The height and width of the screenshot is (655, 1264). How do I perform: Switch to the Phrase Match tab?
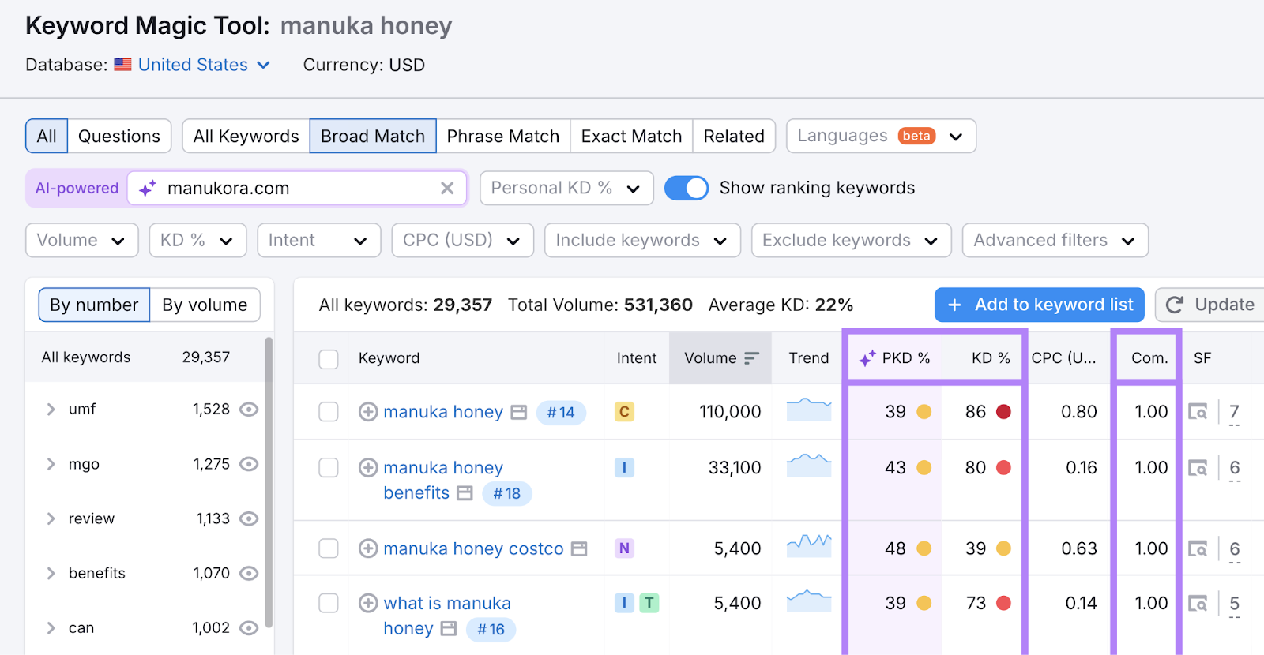[503, 136]
